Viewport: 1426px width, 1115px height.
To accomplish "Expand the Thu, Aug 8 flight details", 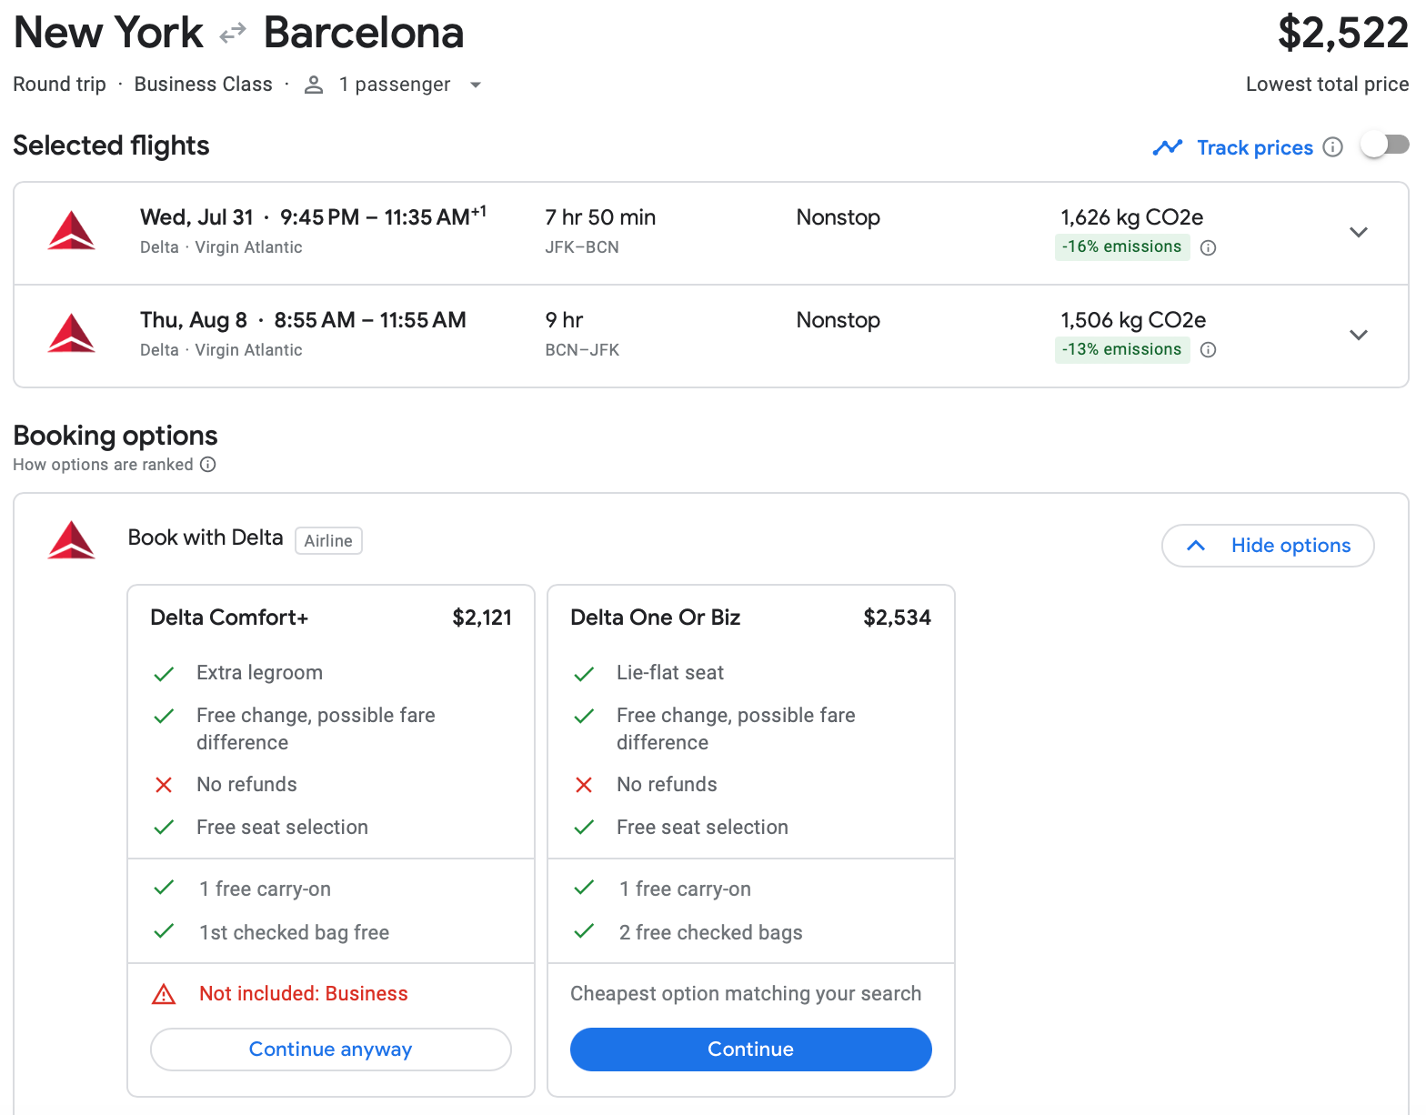I will click(x=1359, y=335).
